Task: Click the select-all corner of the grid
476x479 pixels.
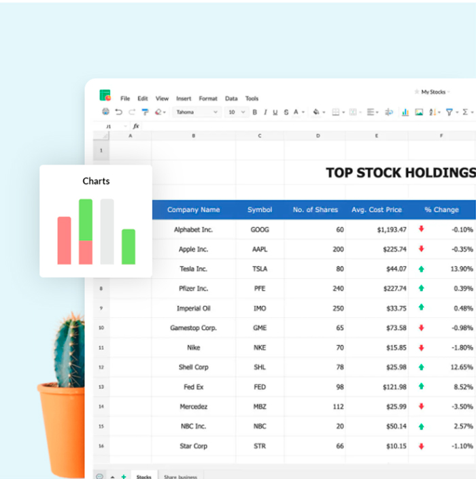Action: [101, 135]
